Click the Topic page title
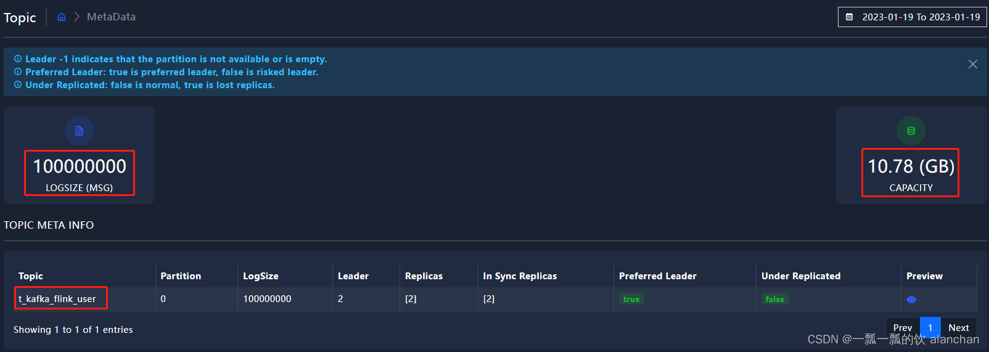The image size is (989, 352). pos(20,18)
